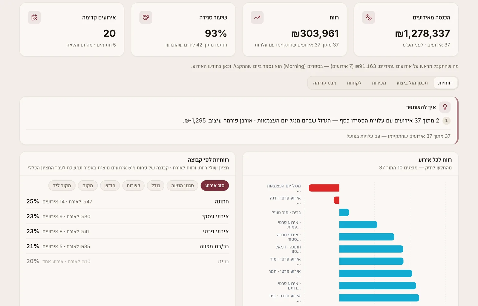Viewport: 478px width, 306px height.
Task: Click the 93% closing rate value
Action: point(216,33)
